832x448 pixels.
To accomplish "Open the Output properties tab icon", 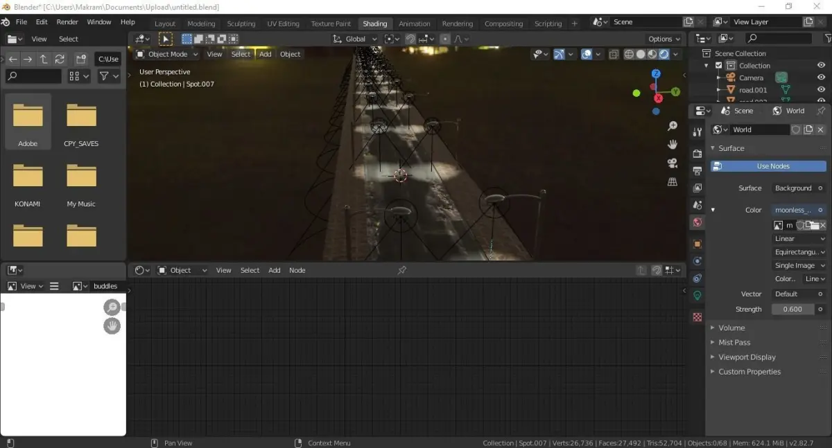I will click(697, 170).
